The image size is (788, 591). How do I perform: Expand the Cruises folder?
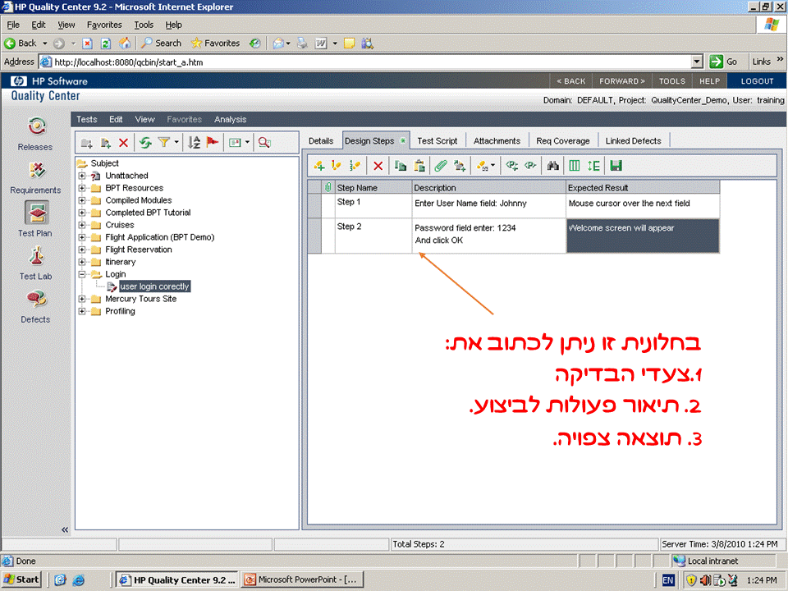[82, 225]
